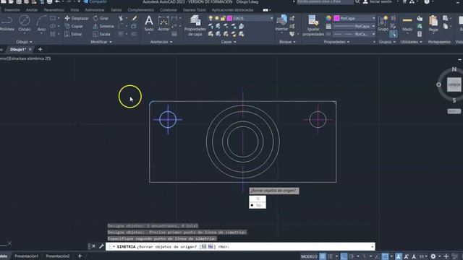Click the Pegar (paste) tool
463x260 pixels.
(x=433, y=24)
